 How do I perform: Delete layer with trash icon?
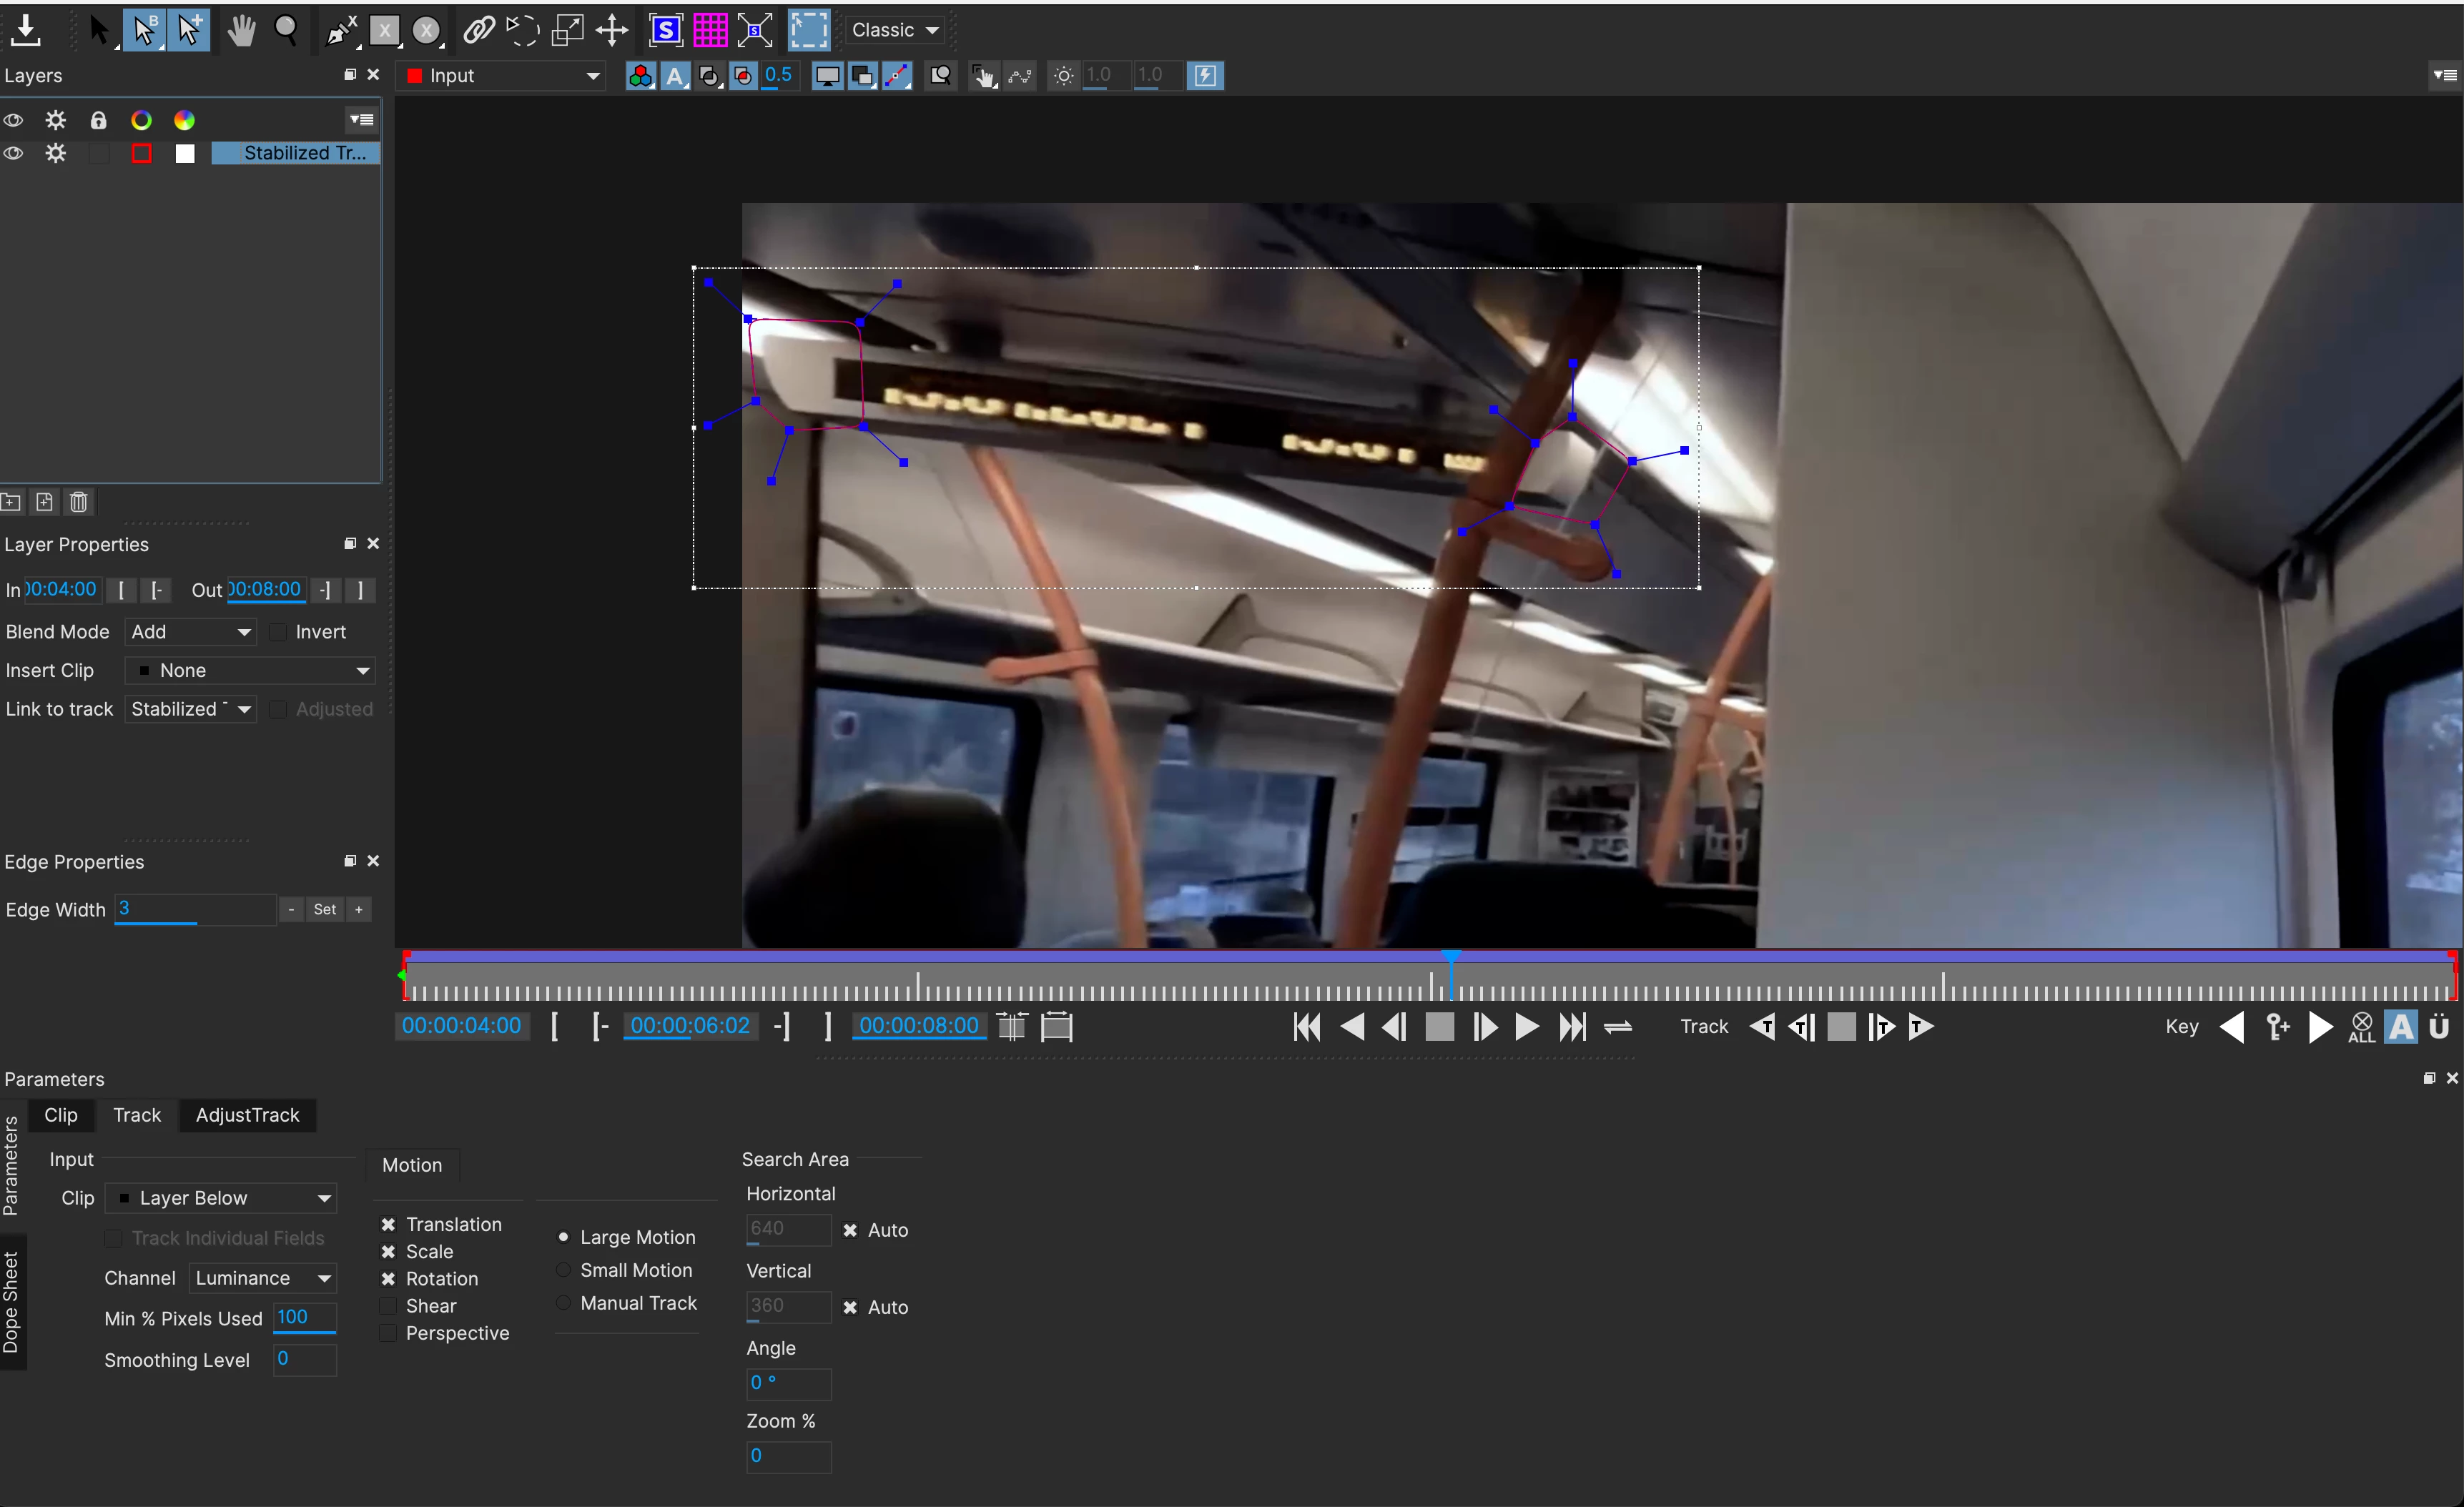(79, 502)
